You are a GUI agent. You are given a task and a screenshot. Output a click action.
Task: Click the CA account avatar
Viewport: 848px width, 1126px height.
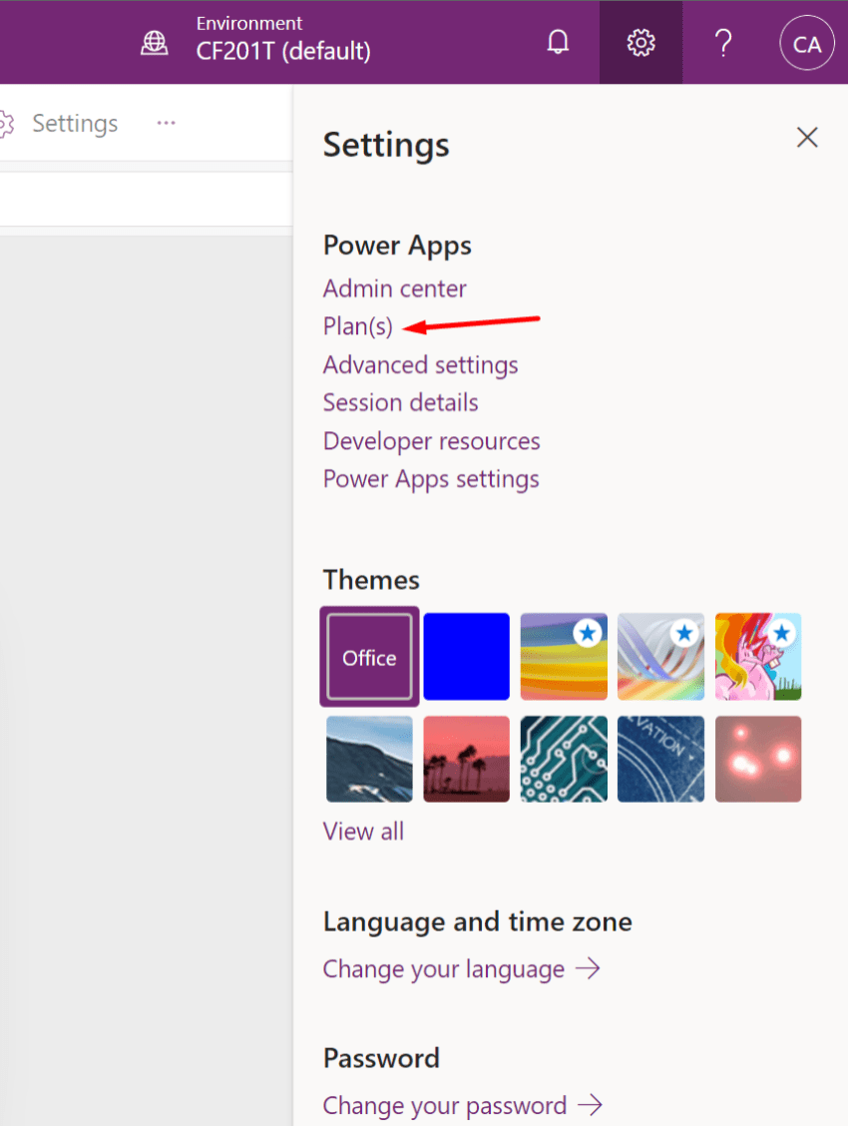pyautogui.click(x=806, y=42)
